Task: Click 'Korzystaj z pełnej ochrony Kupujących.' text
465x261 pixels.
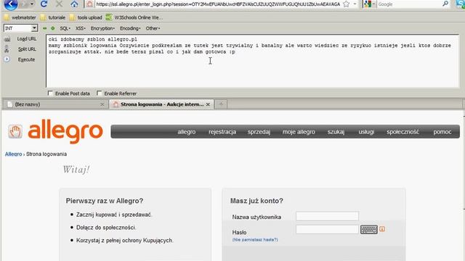Action: tap(124, 240)
